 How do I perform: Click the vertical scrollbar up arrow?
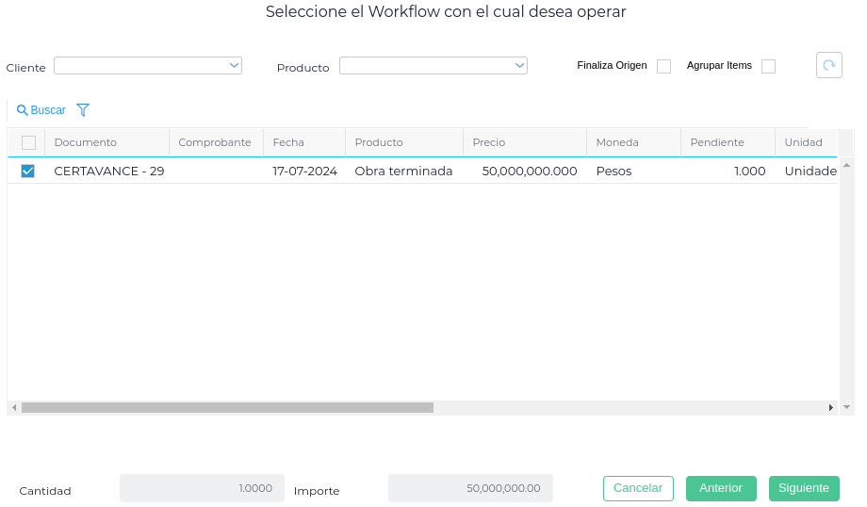pos(846,165)
